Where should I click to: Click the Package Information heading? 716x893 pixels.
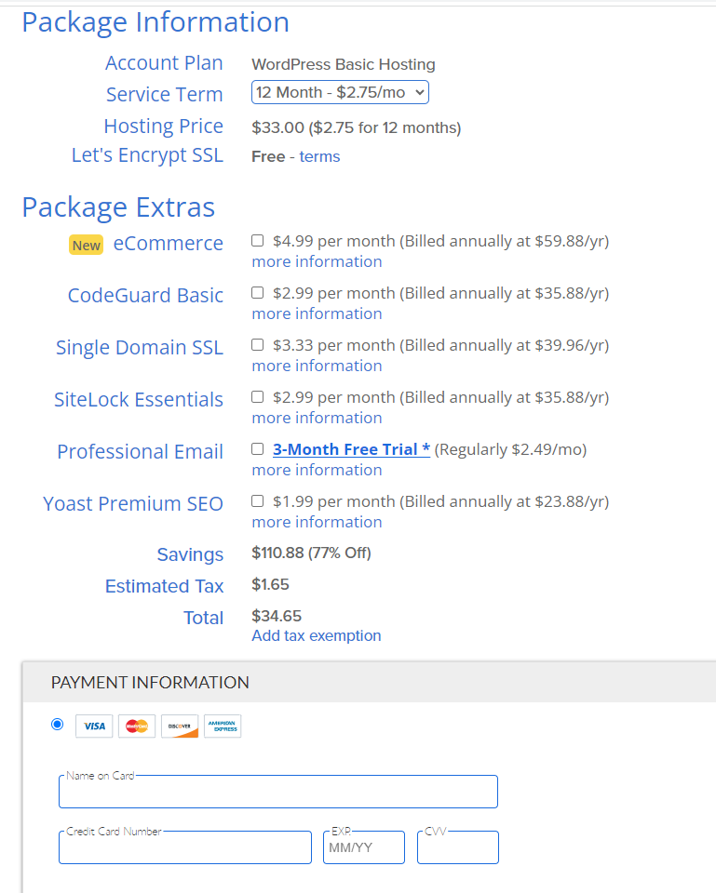point(155,22)
